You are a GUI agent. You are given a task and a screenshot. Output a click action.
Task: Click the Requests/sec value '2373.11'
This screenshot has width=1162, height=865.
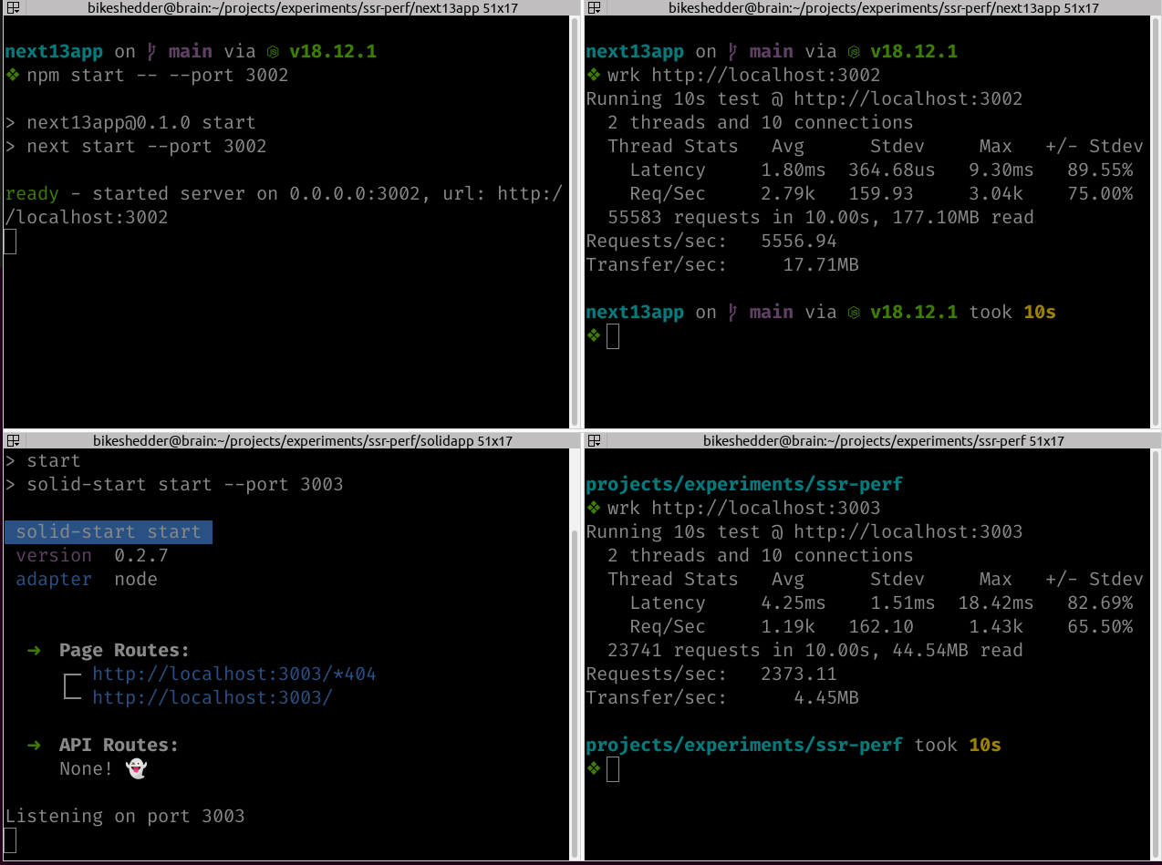[x=799, y=674]
